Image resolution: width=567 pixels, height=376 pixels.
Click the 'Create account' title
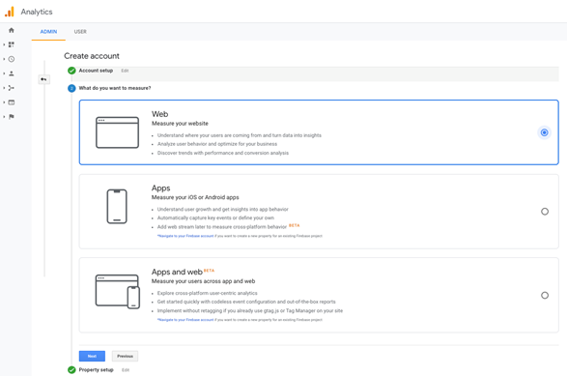tap(92, 56)
